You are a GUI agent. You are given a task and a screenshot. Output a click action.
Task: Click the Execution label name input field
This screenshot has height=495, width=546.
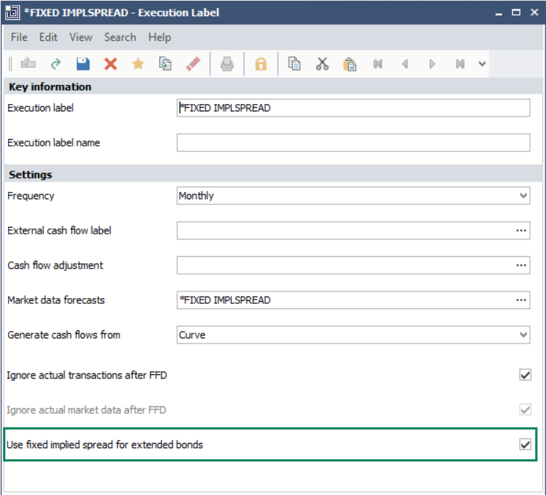click(x=353, y=143)
